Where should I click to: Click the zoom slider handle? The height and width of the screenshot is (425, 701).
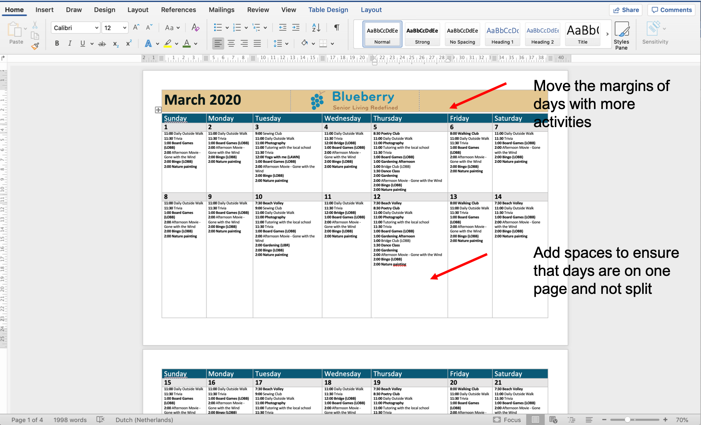628,420
